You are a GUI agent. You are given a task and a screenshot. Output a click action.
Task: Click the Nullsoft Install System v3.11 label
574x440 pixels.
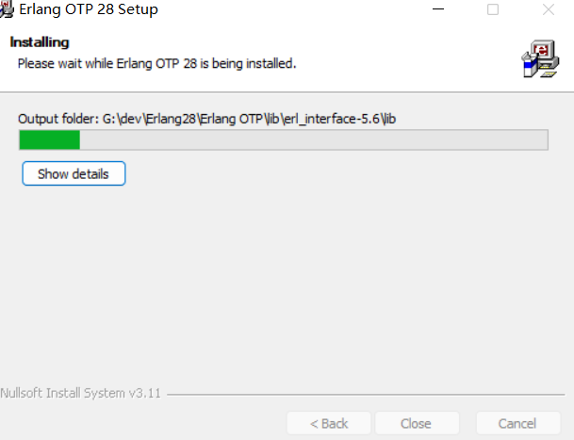point(80,393)
